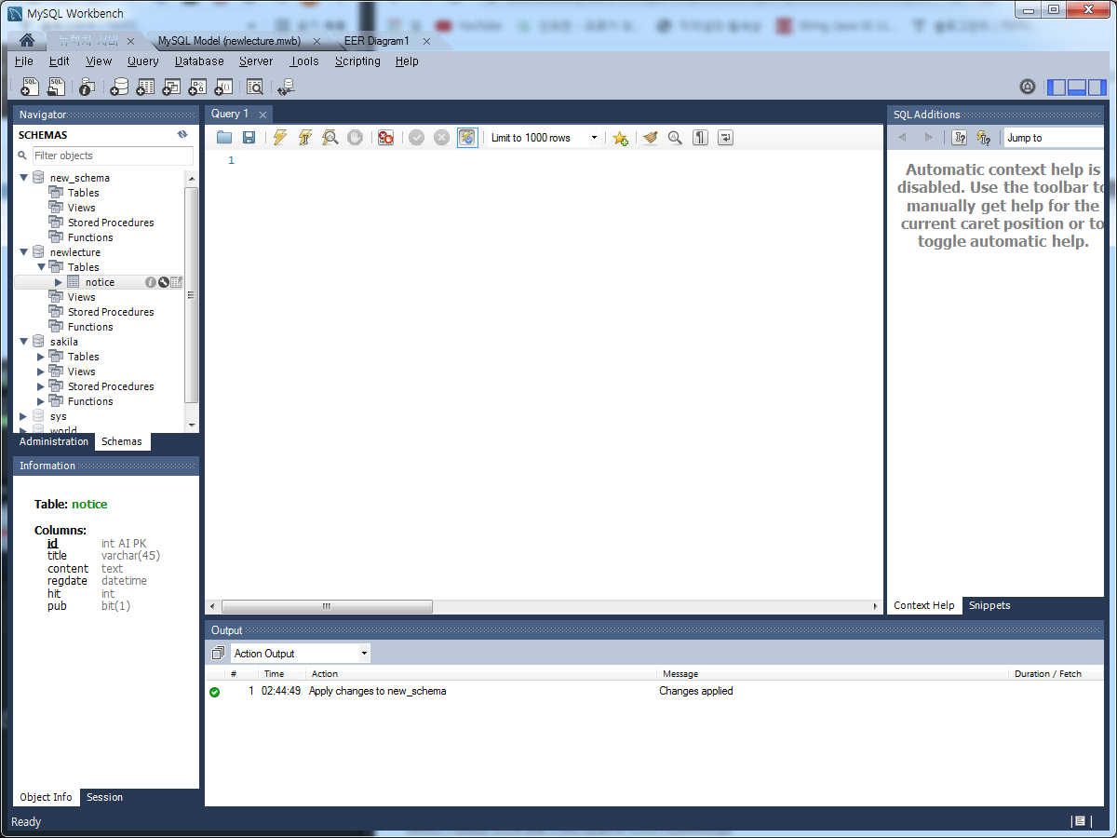The width and height of the screenshot is (1117, 838).
Task: Open script file folder icon in query toolbar
Action: (224, 138)
